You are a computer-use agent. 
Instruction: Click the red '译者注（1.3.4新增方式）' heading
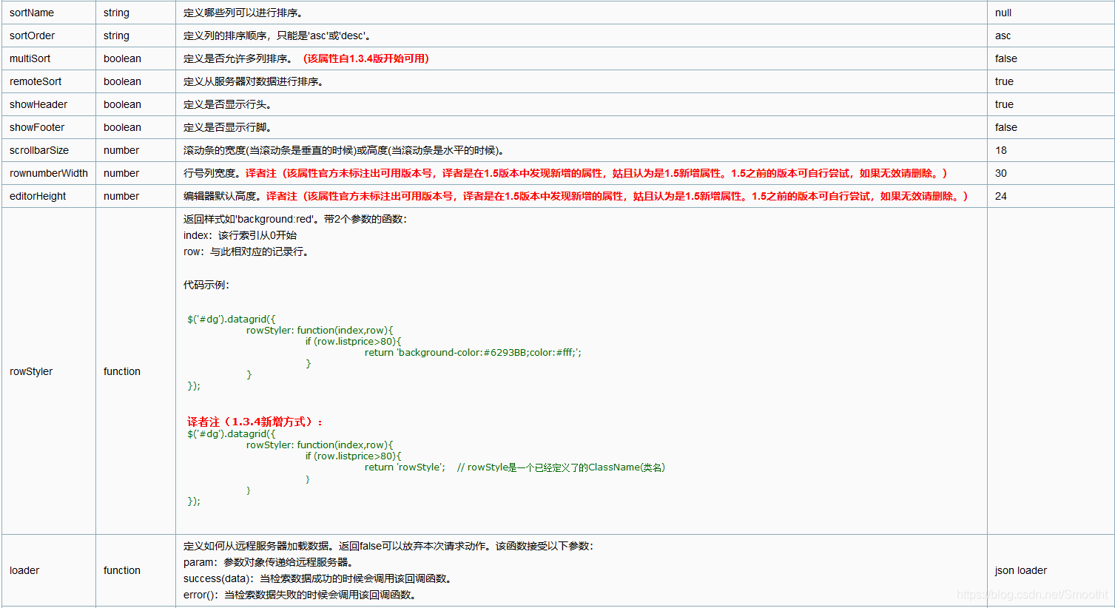255,422
